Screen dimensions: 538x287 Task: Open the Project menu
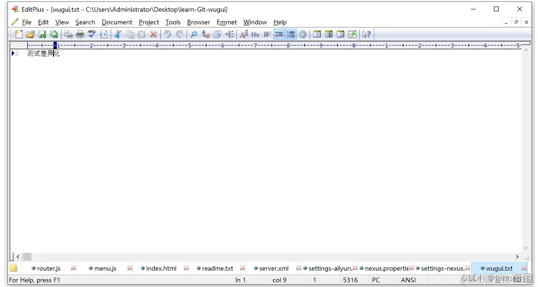(x=149, y=23)
